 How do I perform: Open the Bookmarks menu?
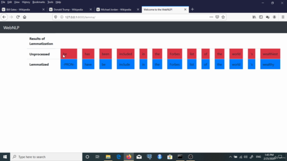(x=39, y=2)
